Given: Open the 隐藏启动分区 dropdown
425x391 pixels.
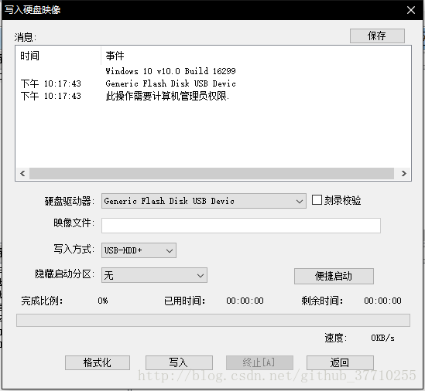Looking at the screenshot, I should 154,275.
